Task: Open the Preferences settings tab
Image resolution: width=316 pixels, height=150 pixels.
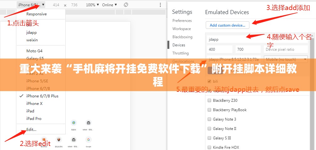Action: click(182, 21)
